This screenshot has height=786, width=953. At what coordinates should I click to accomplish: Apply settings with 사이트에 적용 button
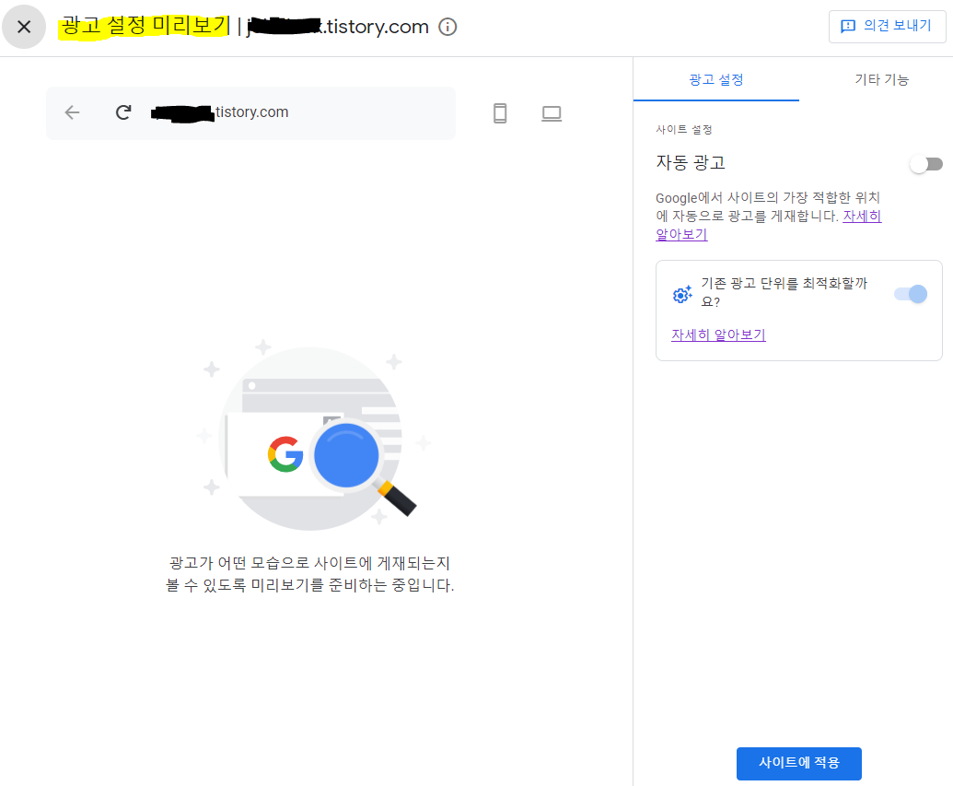[x=798, y=763]
